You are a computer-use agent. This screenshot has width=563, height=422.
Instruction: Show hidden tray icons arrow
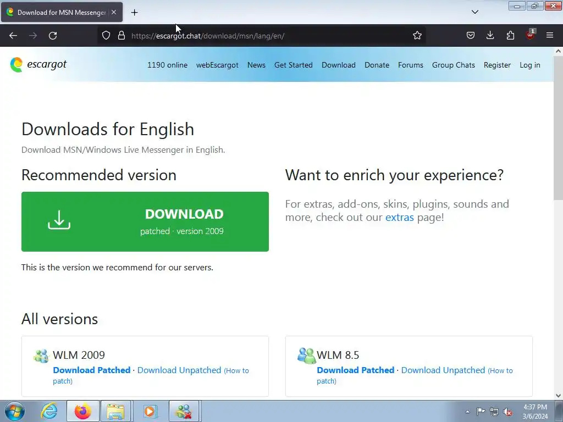[467, 412]
